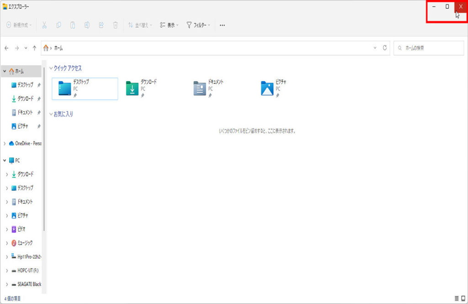Switch to large thumbnails view in status bar
This screenshot has width=468, height=304.
[x=463, y=299]
